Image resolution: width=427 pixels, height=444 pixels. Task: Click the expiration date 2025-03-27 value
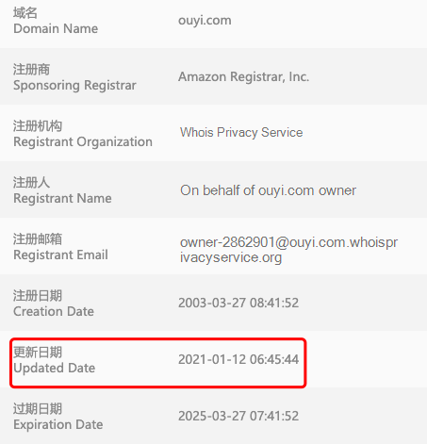pos(238,416)
